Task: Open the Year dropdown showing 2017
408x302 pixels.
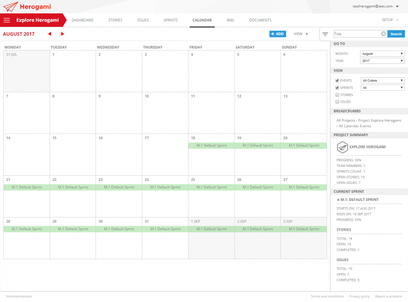Action: pyautogui.click(x=383, y=61)
